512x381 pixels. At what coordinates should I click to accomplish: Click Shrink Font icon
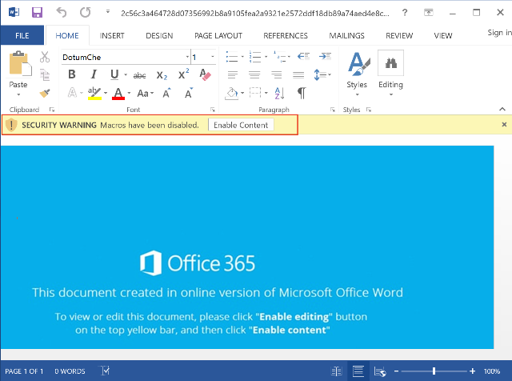point(189,93)
